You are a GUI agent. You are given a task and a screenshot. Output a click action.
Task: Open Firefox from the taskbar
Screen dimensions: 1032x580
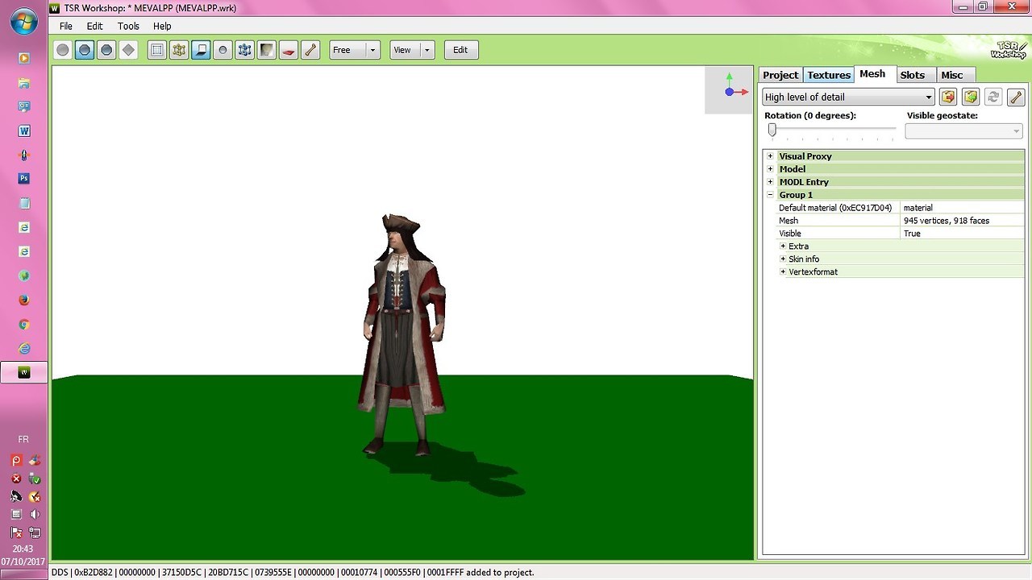pos(23,300)
